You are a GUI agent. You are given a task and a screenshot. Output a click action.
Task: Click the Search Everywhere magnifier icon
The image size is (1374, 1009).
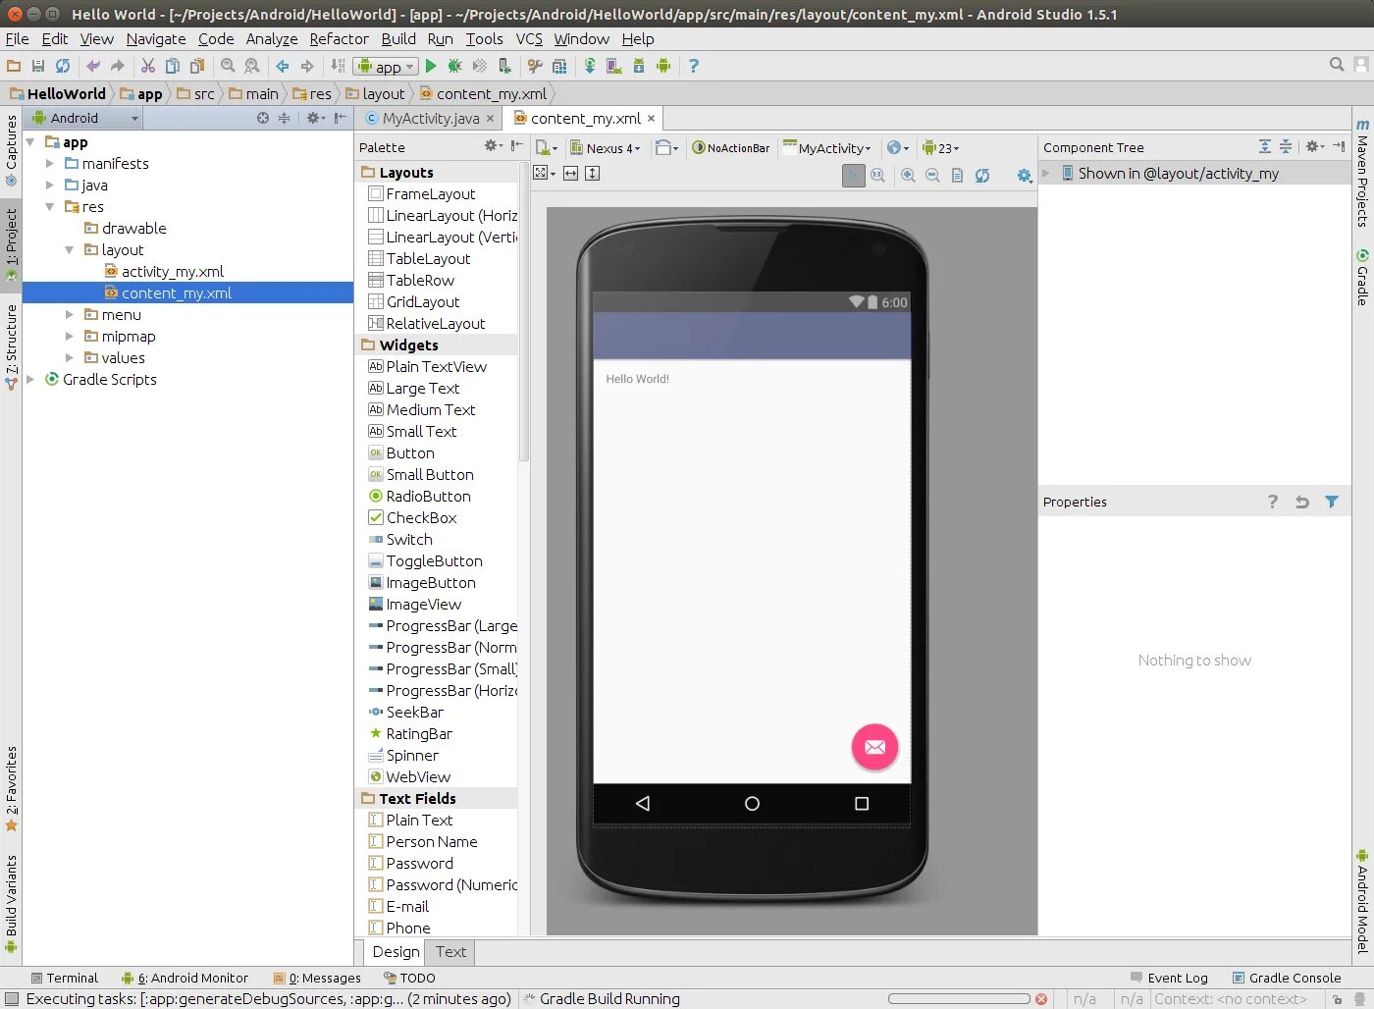pyautogui.click(x=1337, y=65)
